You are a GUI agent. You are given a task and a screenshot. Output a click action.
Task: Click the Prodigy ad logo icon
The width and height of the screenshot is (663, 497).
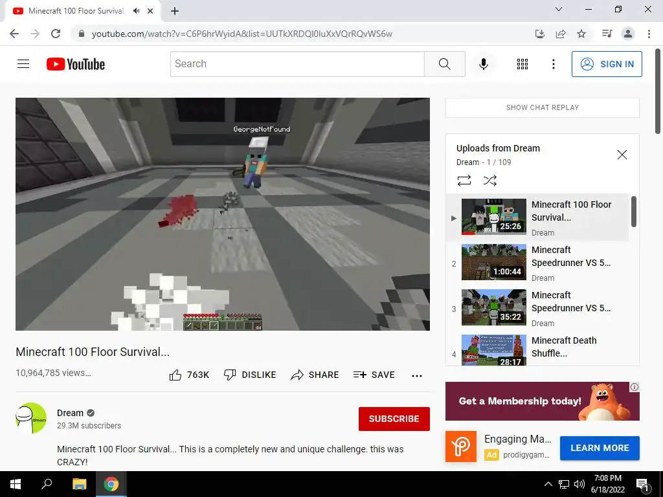pos(461,447)
